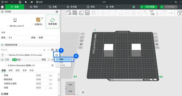This screenshot has width=182, height=96.
Task: Click the home icon
Action: 2,7
